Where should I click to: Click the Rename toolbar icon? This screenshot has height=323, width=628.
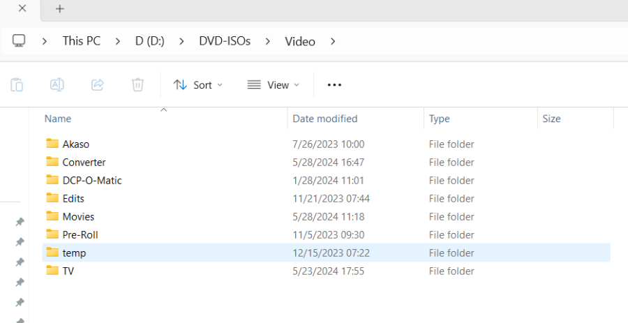pos(57,84)
